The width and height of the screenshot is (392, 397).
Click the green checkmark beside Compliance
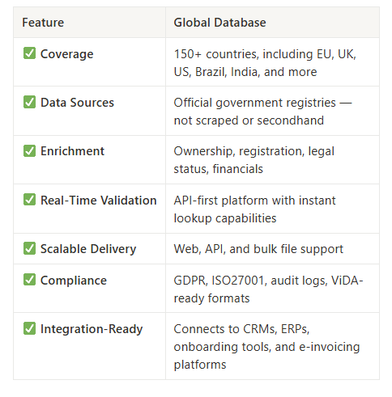29,280
